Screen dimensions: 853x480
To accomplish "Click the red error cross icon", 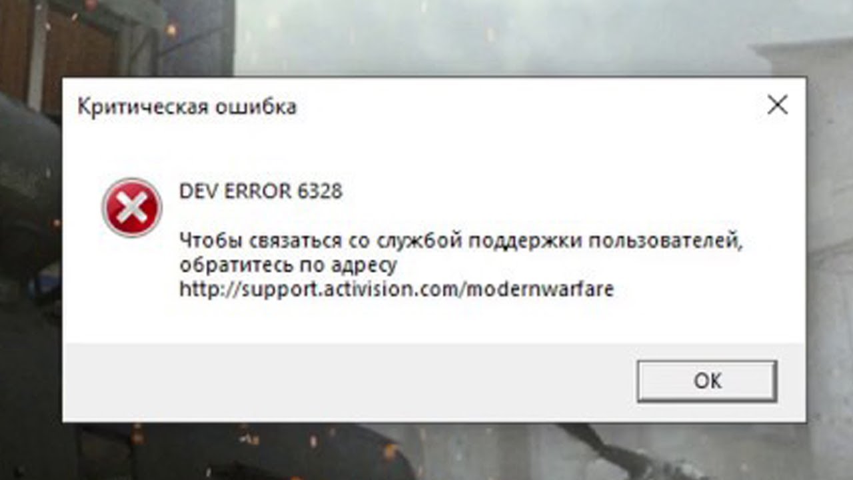I will click(x=132, y=207).
